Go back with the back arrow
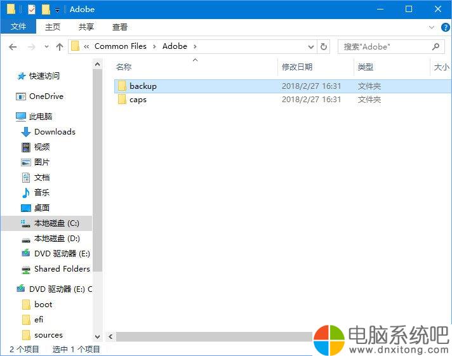Screen dimensions: 452x356 [13, 47]
